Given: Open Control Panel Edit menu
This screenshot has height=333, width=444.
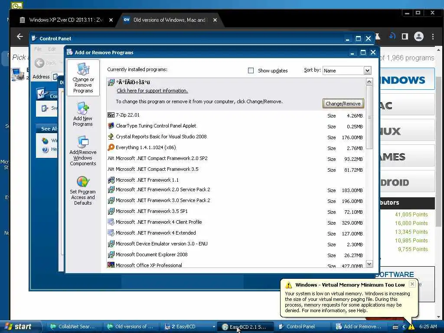Looking at the screenshot, I should [x=52, y=49].
